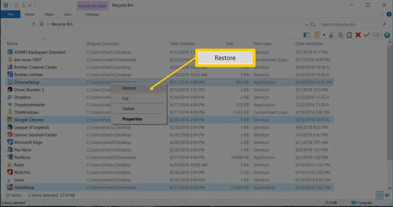This screenshot has width=393, height=207.
Task: Switch to large icons view in status bar
Action: [387, 195]
